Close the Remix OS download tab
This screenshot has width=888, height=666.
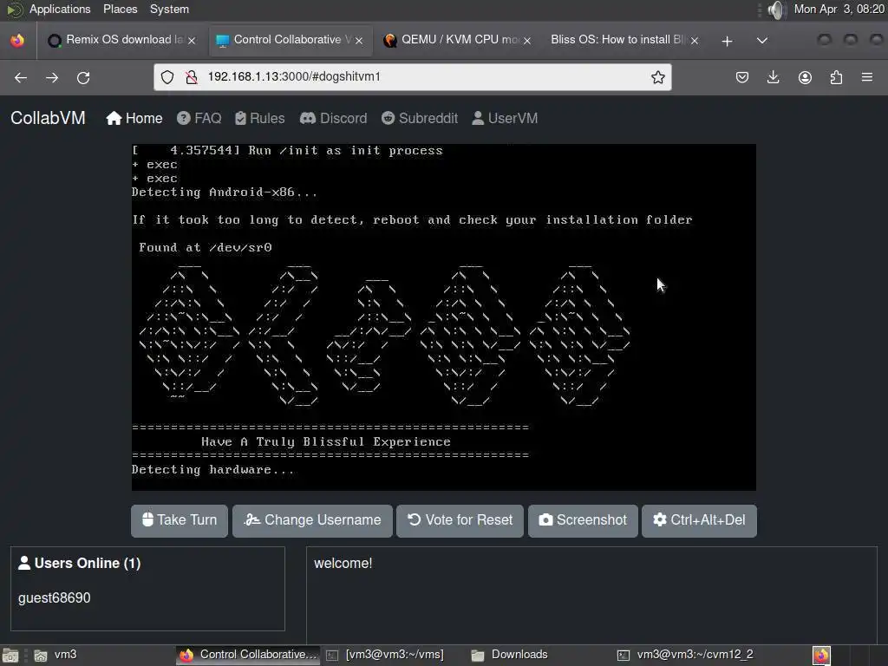coord(192,41)
